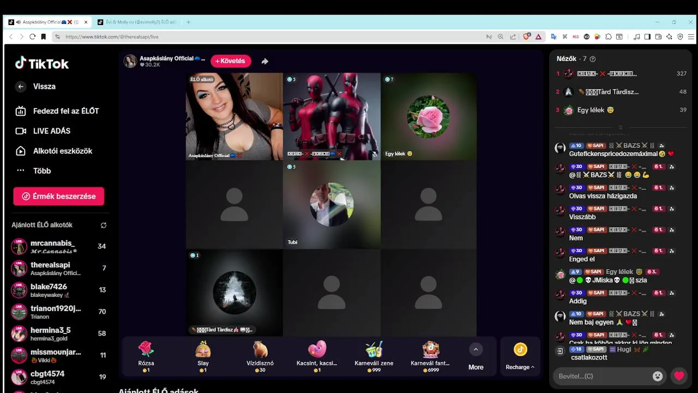Image resolution: width=698 pixels, height=393 pixels.
Task: Toggle the browser sidebar panel
Action: 647,37
